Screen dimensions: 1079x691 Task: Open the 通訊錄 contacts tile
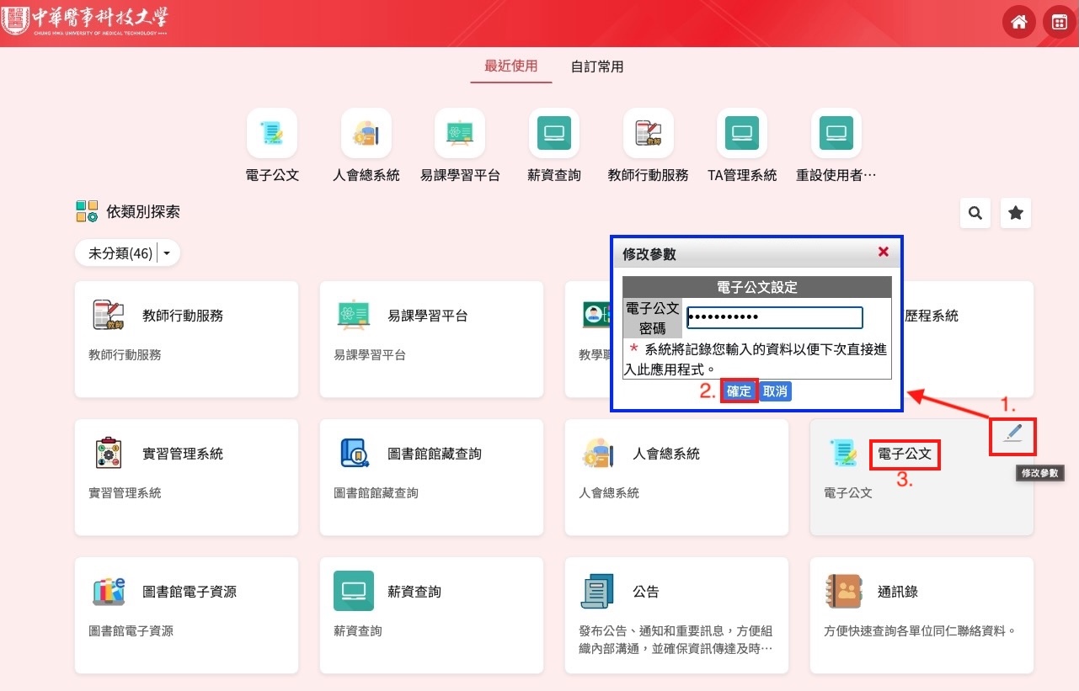point(921,614)
